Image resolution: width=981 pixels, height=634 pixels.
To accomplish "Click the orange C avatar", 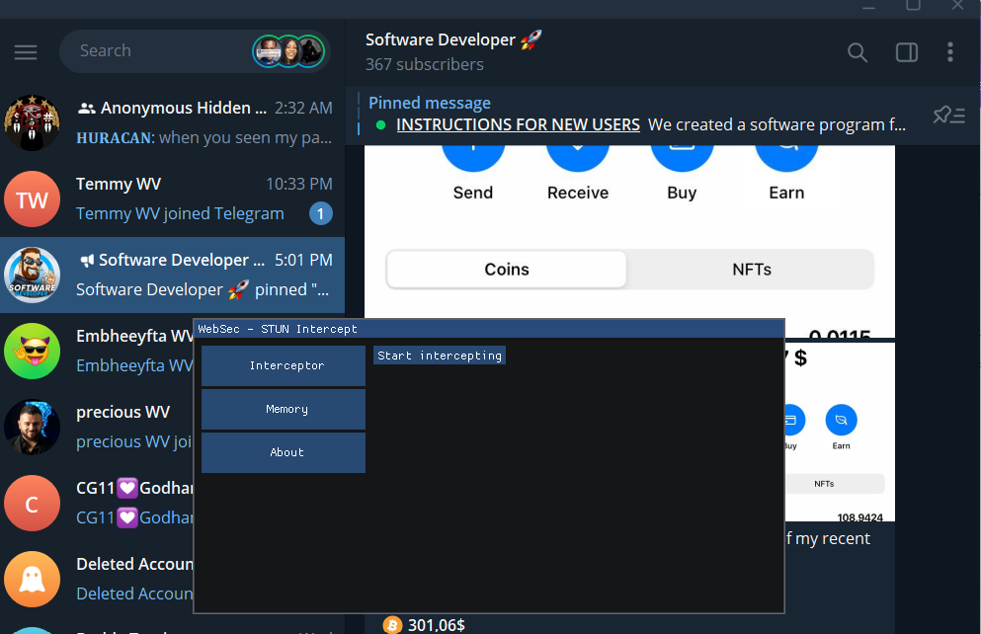I will (32, 504).
